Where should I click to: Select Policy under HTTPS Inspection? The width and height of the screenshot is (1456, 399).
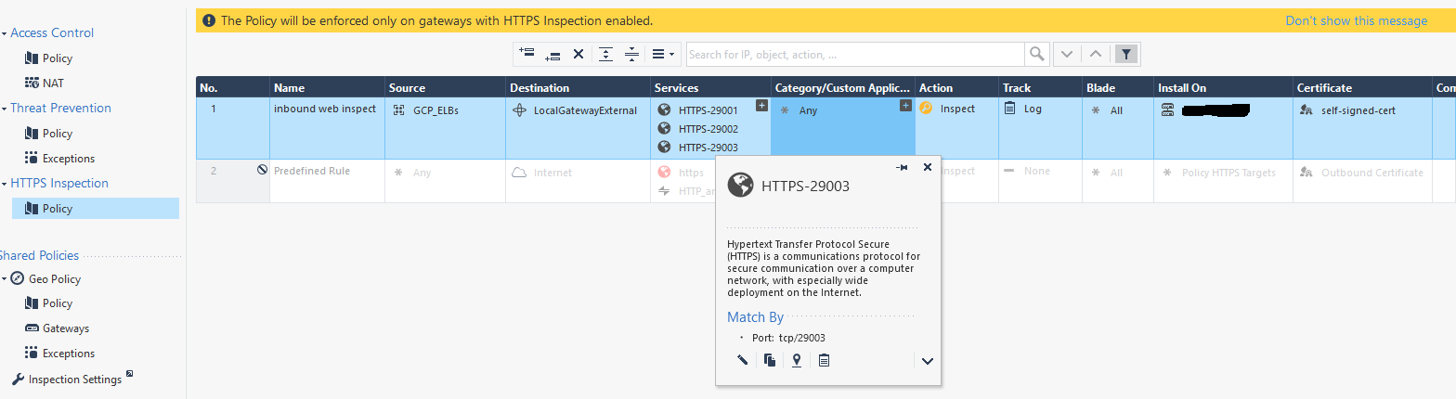coord(95,209)
